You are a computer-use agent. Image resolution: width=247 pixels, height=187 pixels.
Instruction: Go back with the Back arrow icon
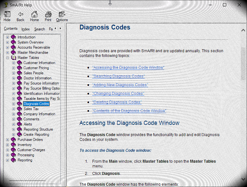click(21, 14)
